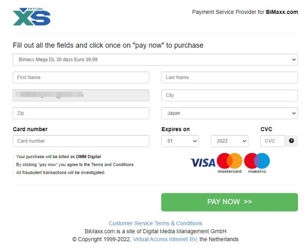308x251 pixels.
Task: Expand the expiry year dropdown showing 2022
Action: click(x=229, y=141)
